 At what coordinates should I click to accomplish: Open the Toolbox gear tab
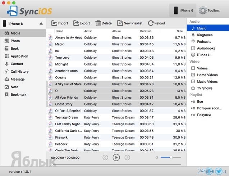point(209,10)
